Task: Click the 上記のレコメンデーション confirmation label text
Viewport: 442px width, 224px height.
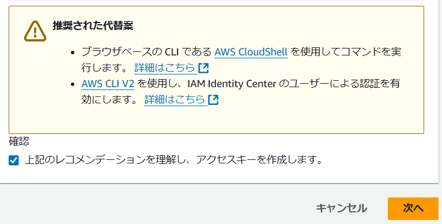Action: click(x=173, y=160)
